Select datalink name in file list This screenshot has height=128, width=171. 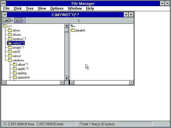[x=80, y=30]
